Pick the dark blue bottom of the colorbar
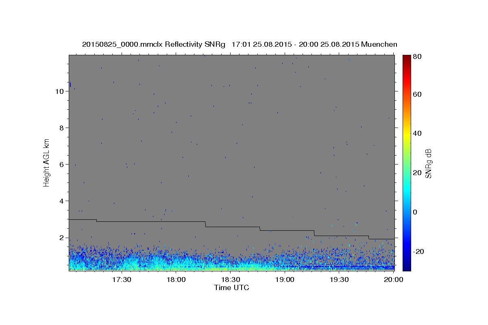The height and width of the screenshot is (325, 488). [406, 266]
